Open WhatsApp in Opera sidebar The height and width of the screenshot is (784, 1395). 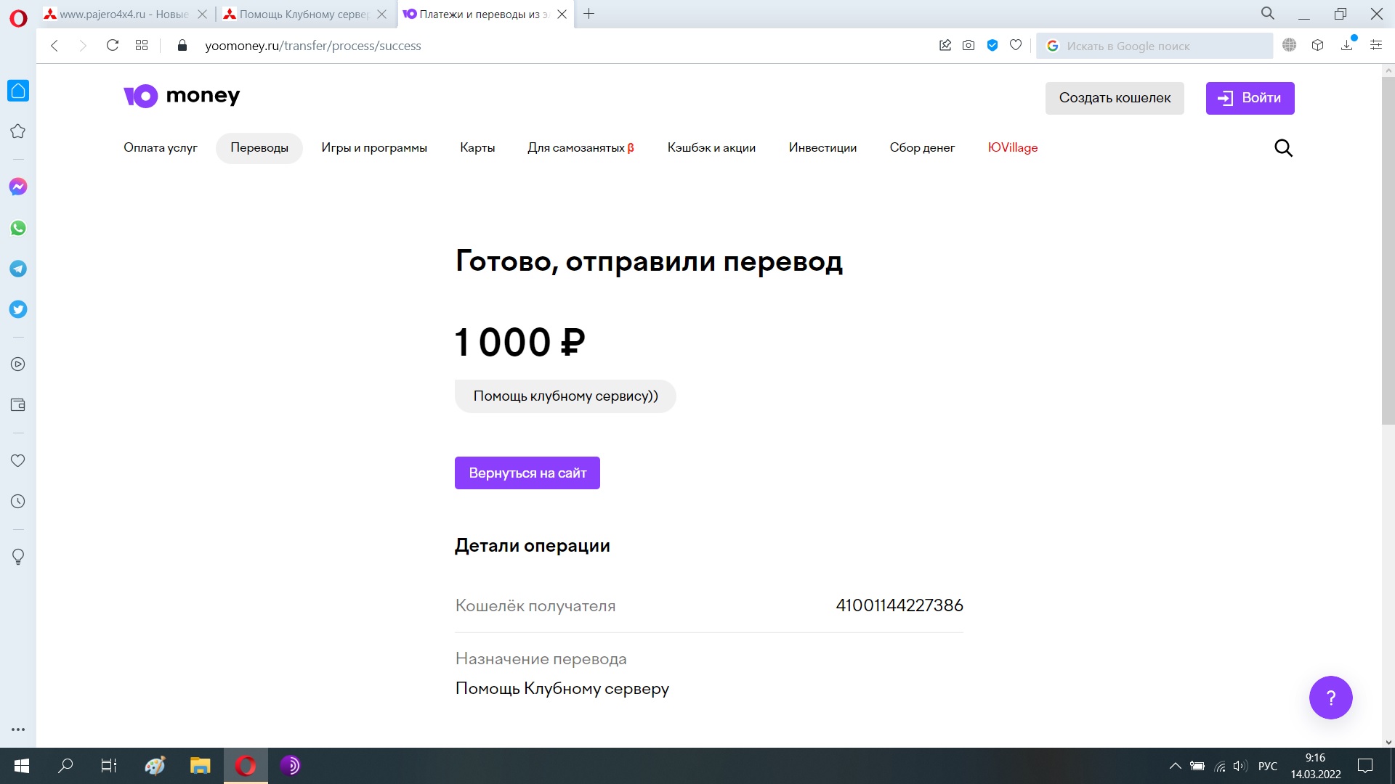click(18, 228)
